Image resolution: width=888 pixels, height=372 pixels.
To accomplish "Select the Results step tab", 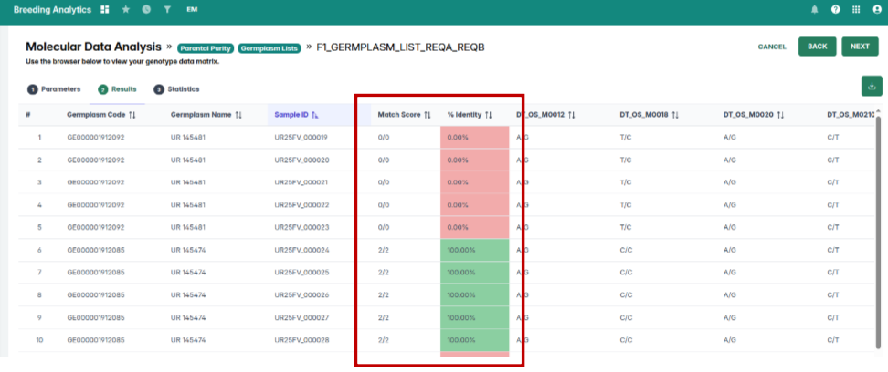I will (x=118, y=89).
